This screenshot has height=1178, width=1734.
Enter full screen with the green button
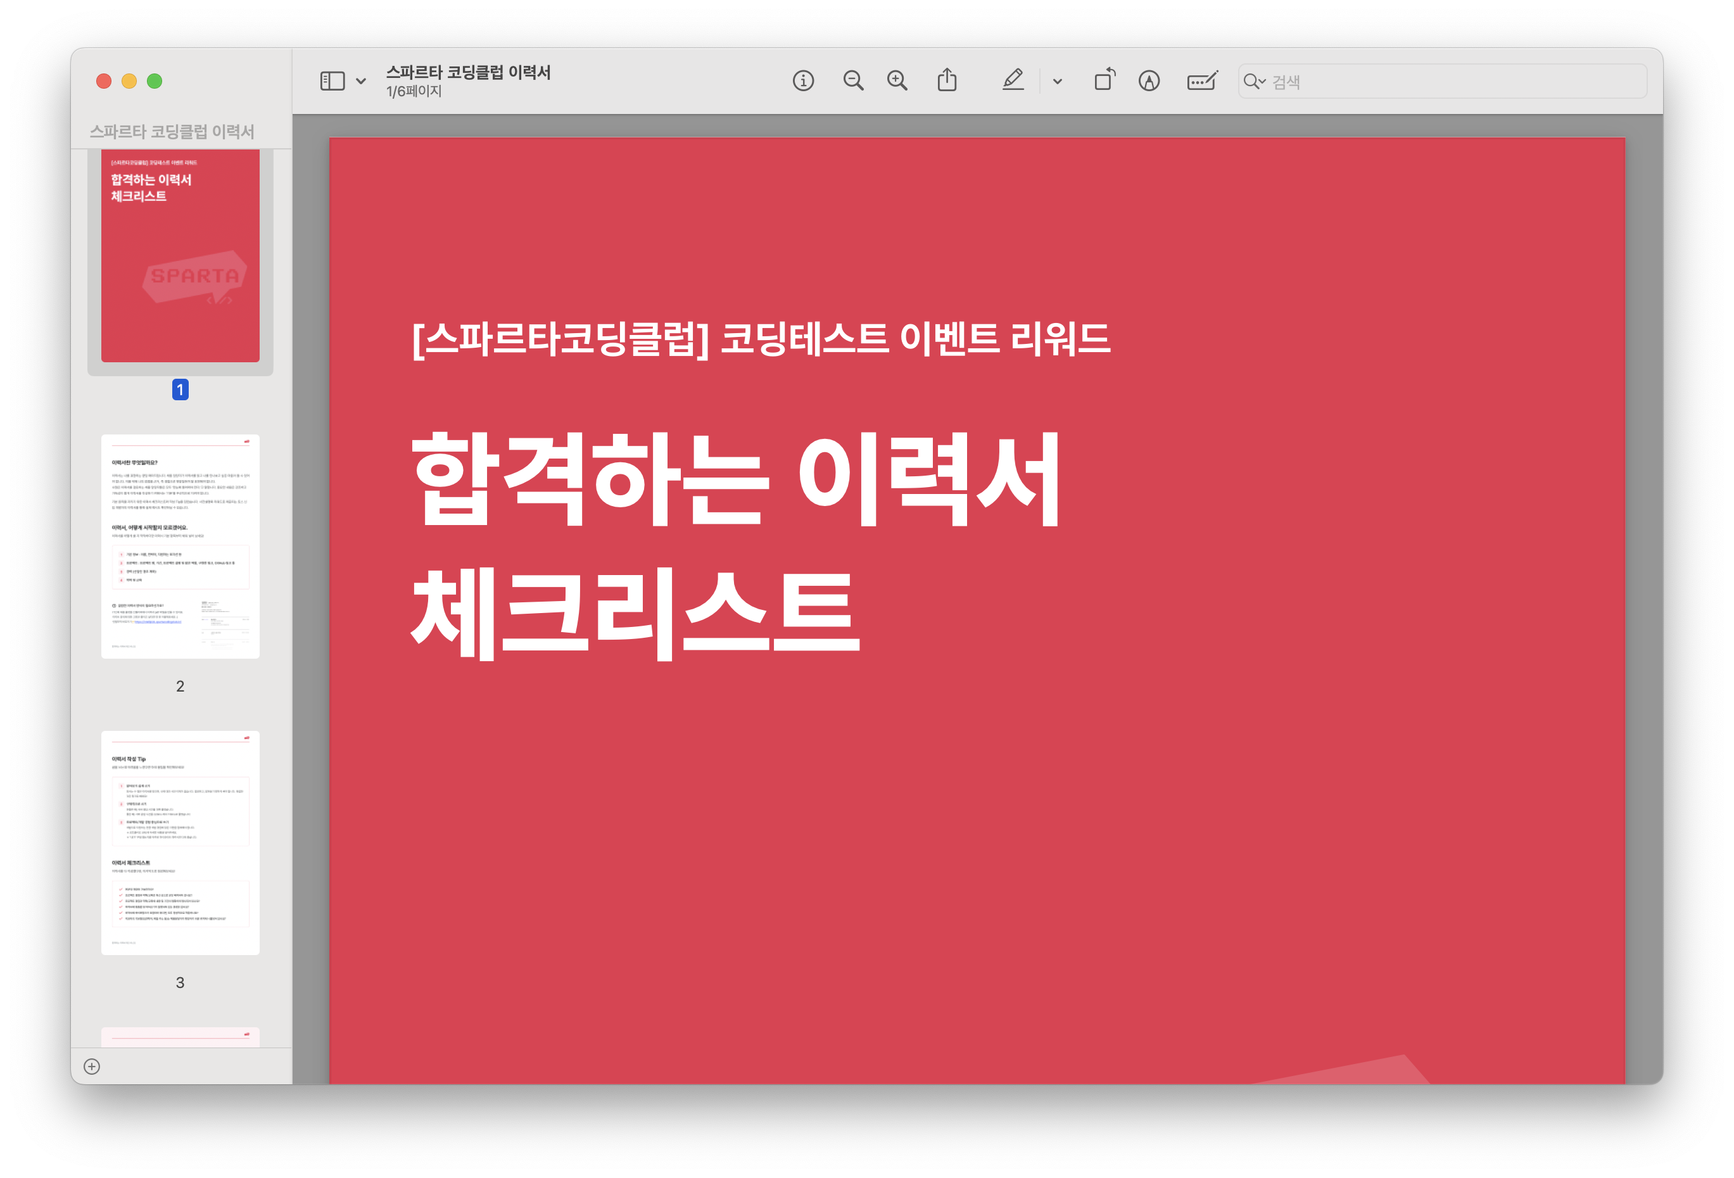[x=155, y=80]
